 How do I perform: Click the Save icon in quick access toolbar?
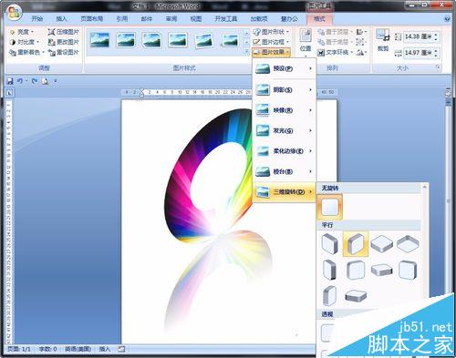pos(10,81)
